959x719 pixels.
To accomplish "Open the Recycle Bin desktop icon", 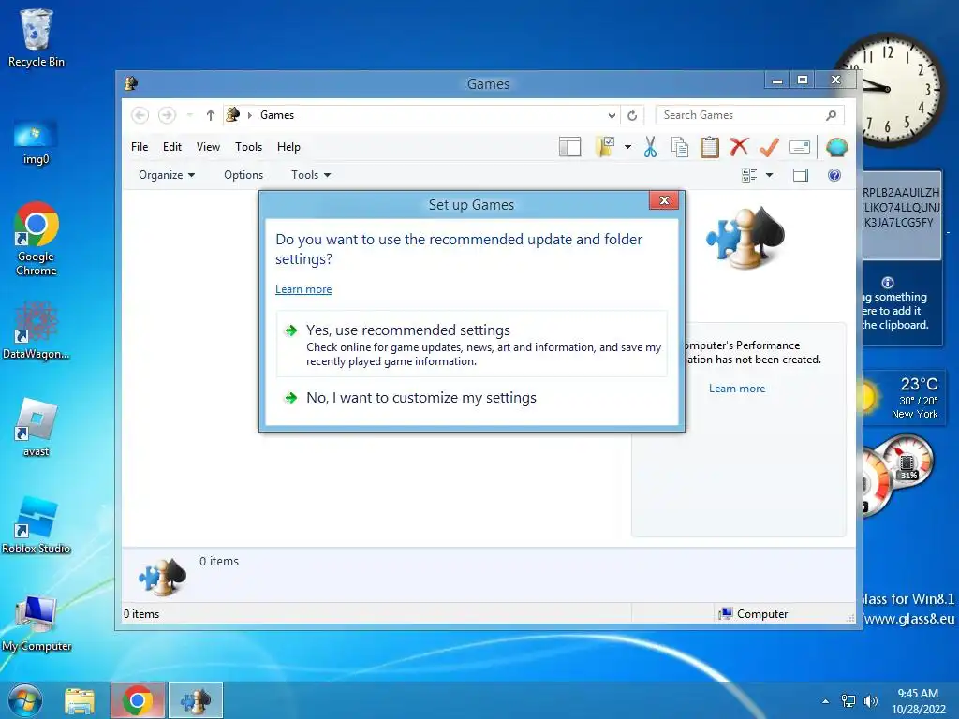I will [x=37, y=37].
